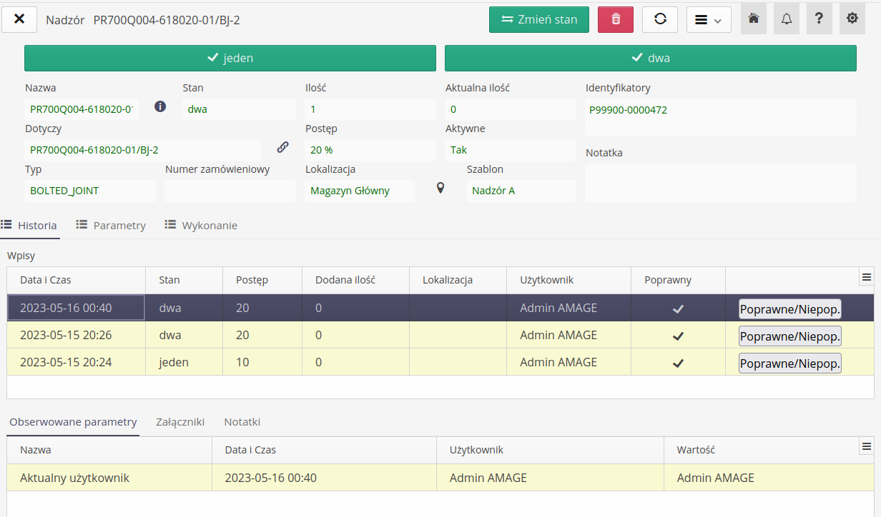The height and width of the screenshot is (517, 881).
Task: Switch to the Parametry tab
Action: tap(111, 226)
